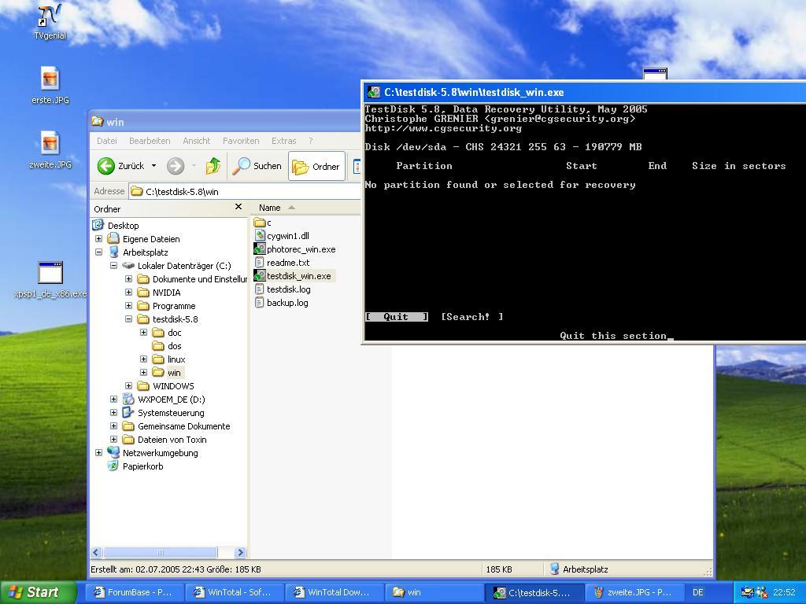Image resolution: width=806 pixels, height=604 pixels.
Task: Expand the linux folder node
Action: pos(143,359)
